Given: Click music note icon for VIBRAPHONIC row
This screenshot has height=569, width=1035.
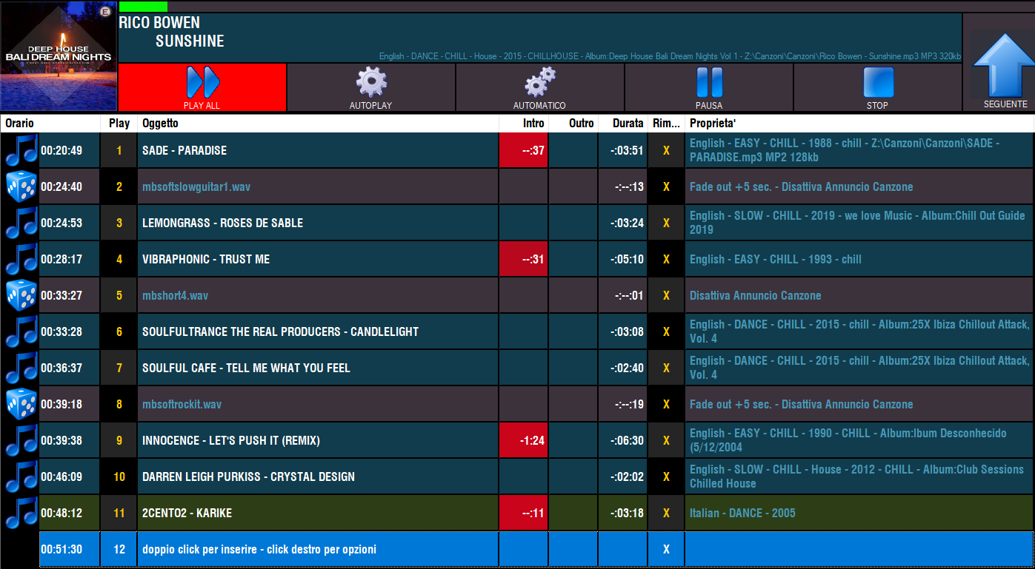Looking at the screenshot, I should (x=21, y=259).
